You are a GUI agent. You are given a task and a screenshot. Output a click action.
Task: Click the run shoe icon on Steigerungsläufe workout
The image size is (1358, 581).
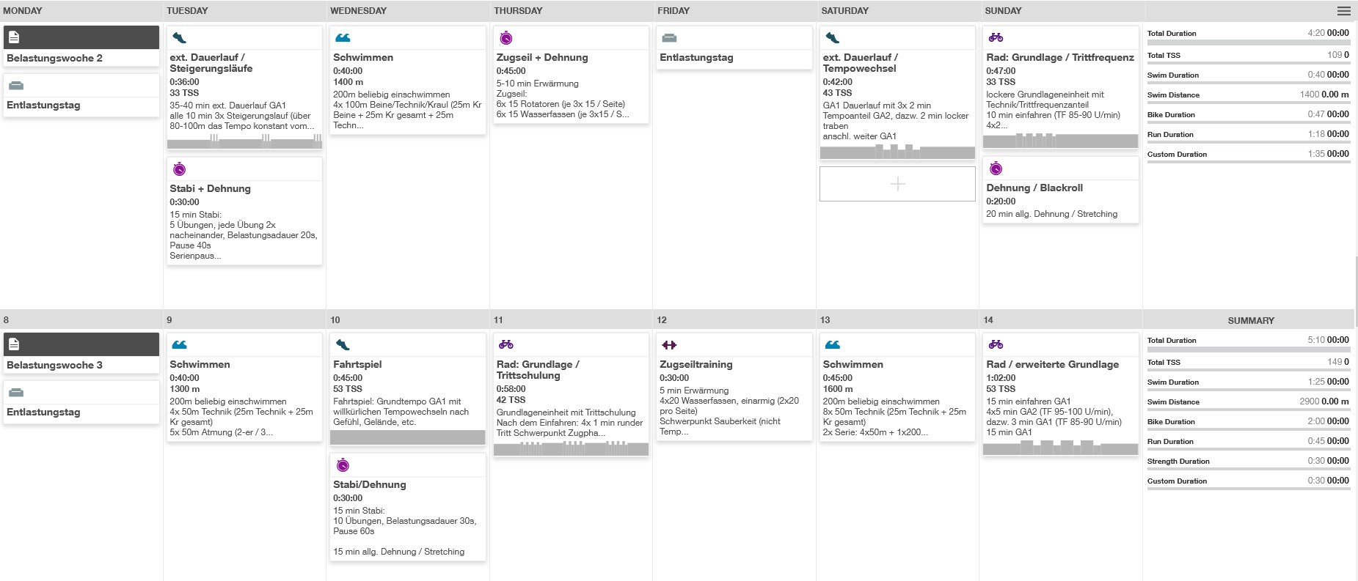(x=179, y=38)
